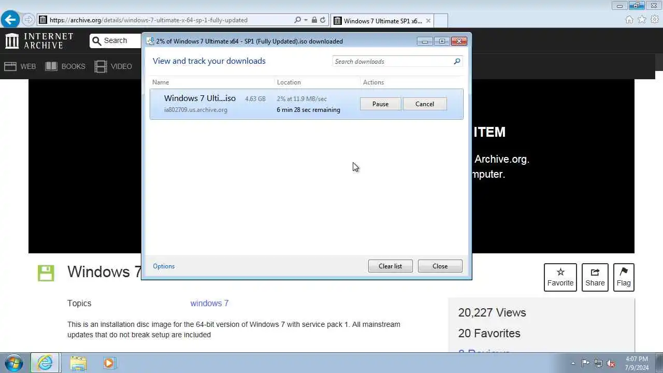Click the Internet Archive Search field
This screenshot has width=663, height=373.
tap(117, 41)
